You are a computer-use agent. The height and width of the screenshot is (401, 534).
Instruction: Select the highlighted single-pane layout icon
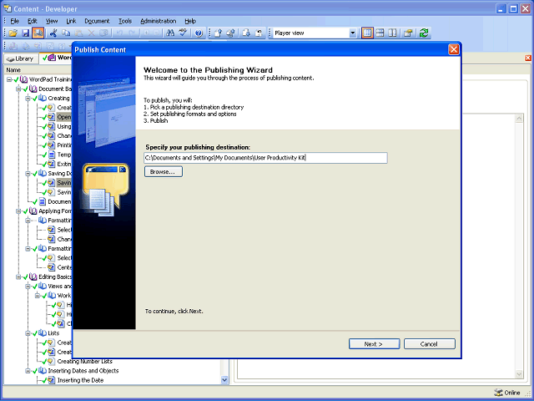click(x=367, y=33)
